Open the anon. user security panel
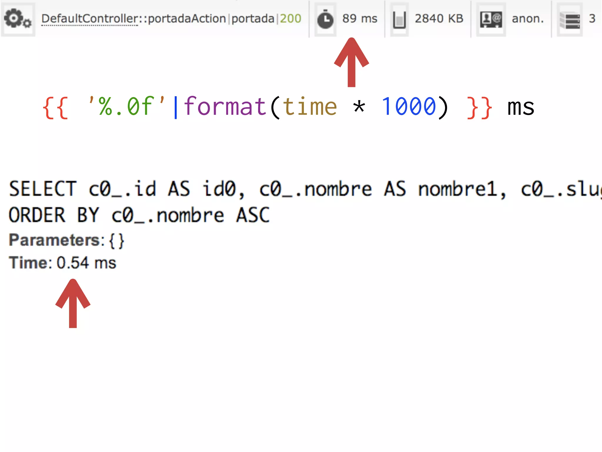 tap(528, 19)
